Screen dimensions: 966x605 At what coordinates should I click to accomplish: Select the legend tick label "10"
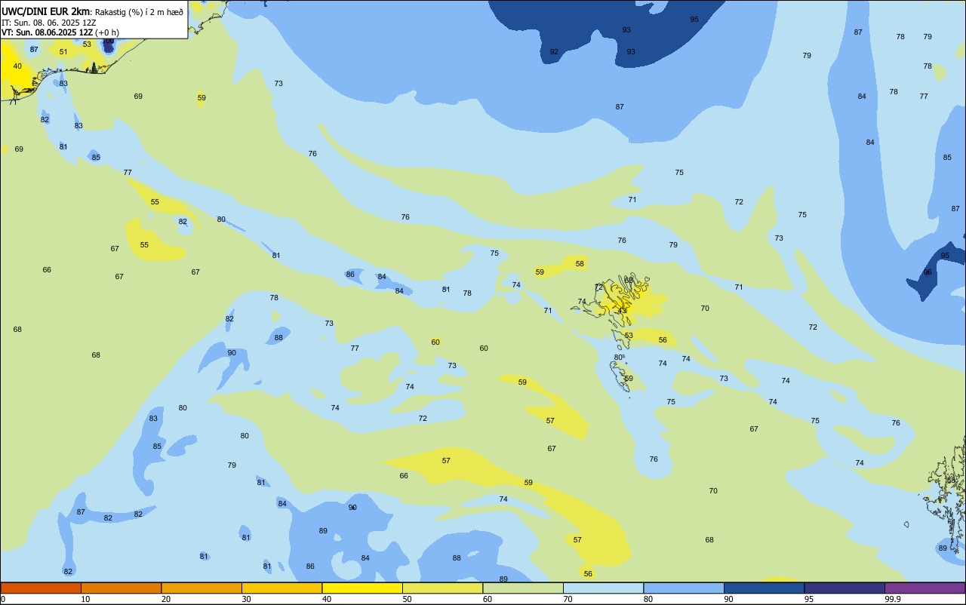(x=85, y=599)
